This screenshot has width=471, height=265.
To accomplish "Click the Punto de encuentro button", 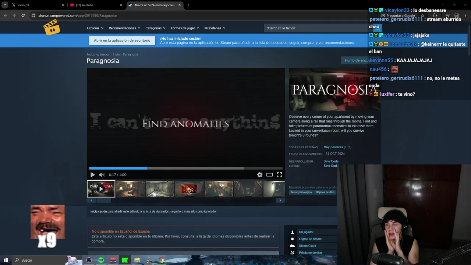I will pyautogui.click(x=361, y=60).
